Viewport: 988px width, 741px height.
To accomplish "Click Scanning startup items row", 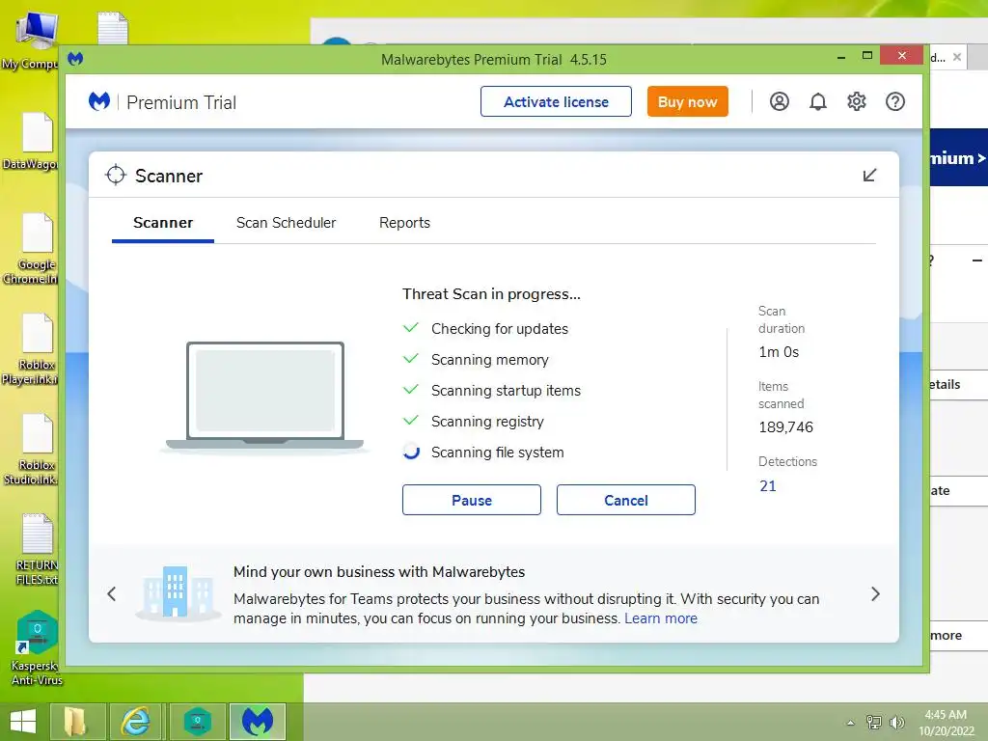I will (491, 391).
